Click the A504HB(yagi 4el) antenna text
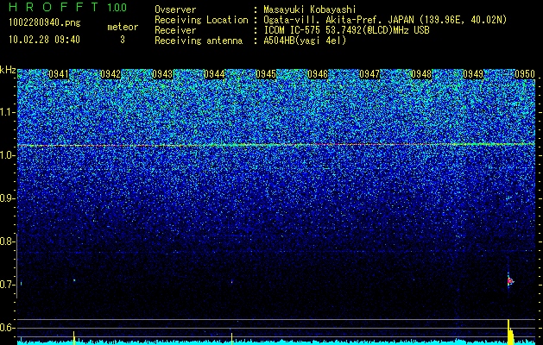 click(x=305, y=41)
